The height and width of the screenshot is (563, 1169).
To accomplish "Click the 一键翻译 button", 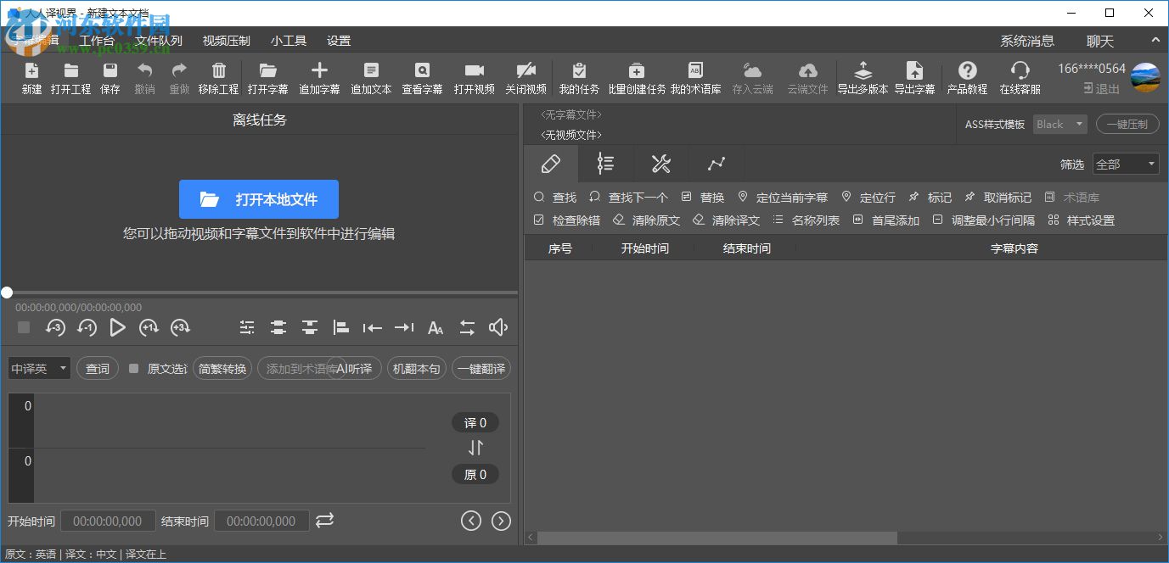I will pyautogui.click(x=481, y=369).
